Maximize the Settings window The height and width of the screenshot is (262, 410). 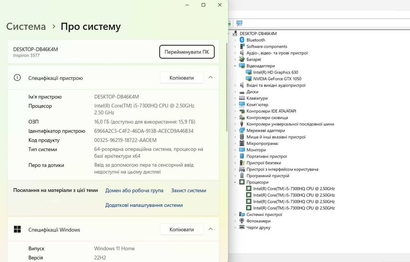point(203,5)
